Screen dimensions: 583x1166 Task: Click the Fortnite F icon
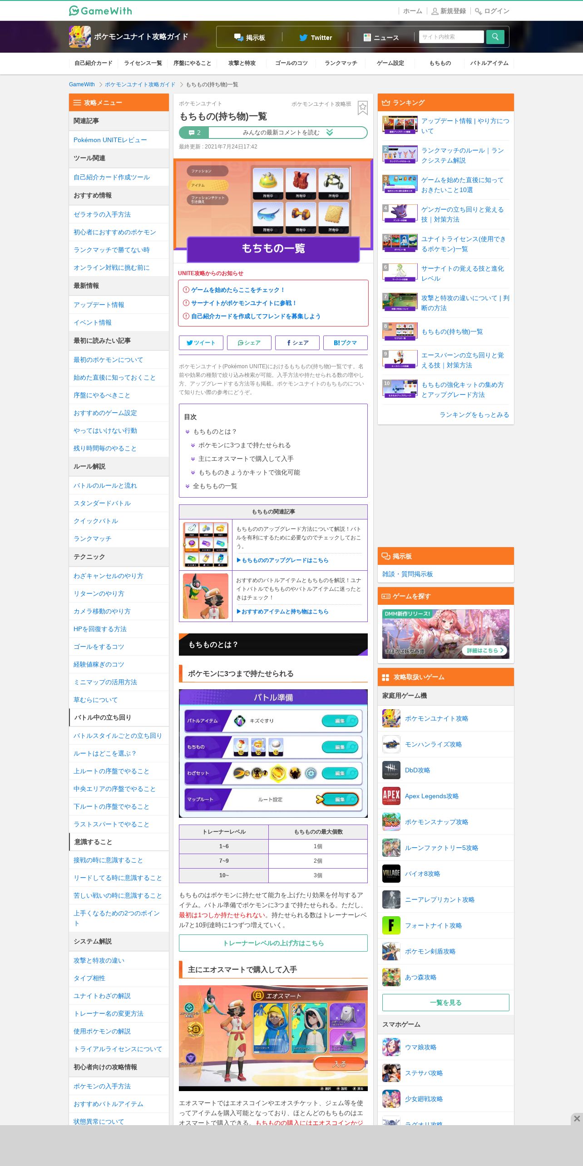click(391, 925)
